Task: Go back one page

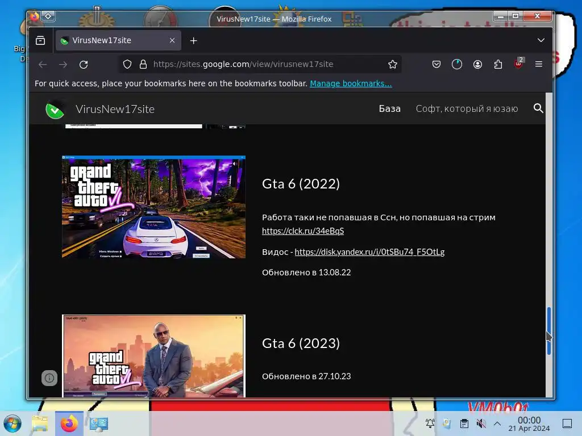Action: pyautogui.click(x=43, y=65)
